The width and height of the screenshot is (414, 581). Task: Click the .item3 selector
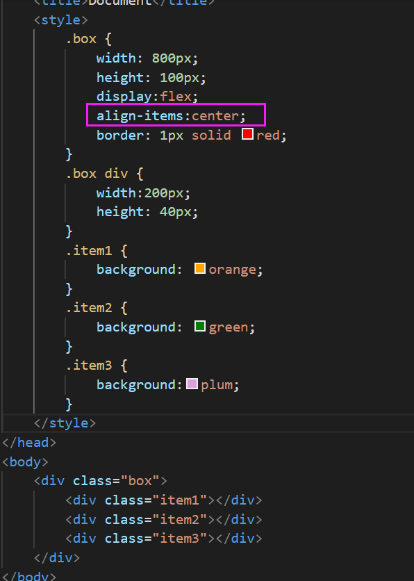coord(88,366)
